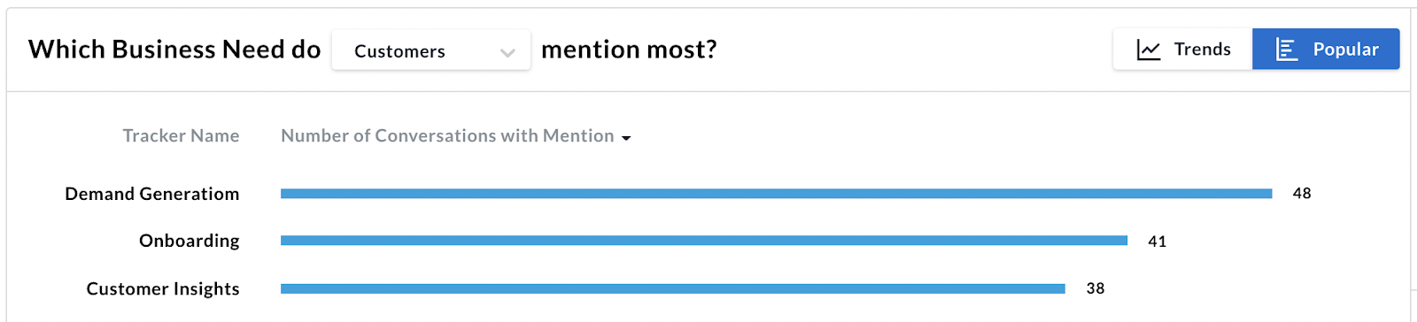Viewport: 1417px width, 322px height.
Task: Click the Onboarding bar
Action: (x=704, y=241)
